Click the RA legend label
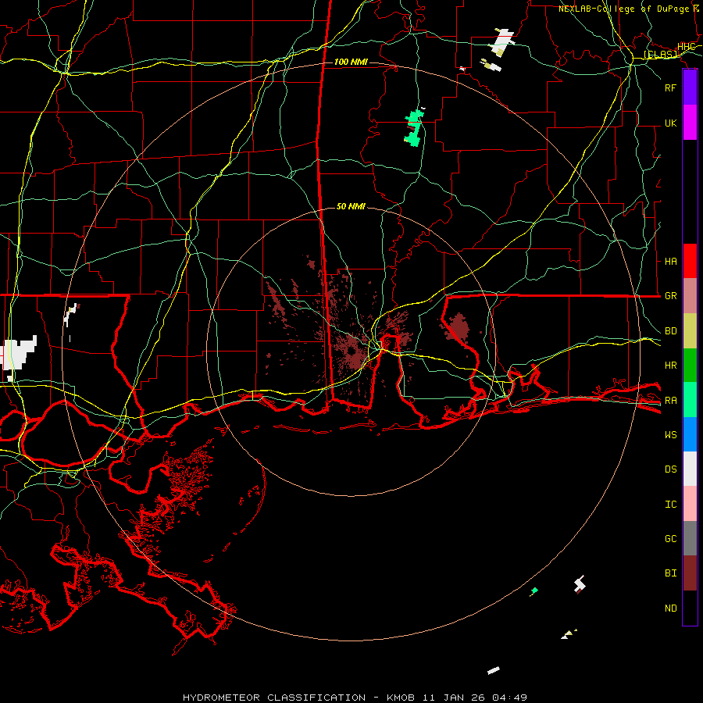This screenshot has width=703, height=703. pyautogui.click(x=671, y=400)
